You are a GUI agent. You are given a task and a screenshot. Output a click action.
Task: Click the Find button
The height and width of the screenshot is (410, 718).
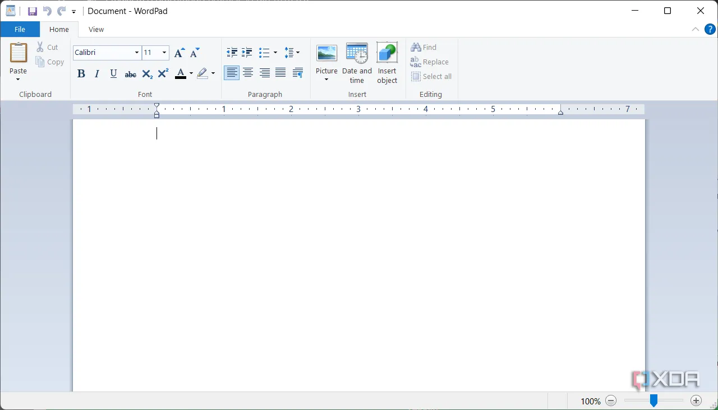[x=424, y=48]
